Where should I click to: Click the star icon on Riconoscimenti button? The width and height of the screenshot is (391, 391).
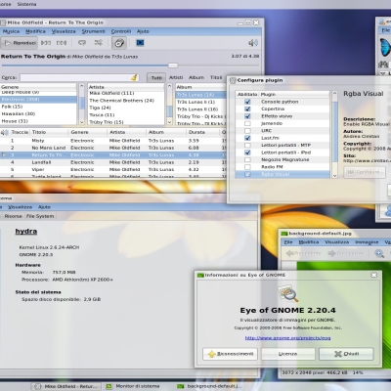tap(212, 354)
